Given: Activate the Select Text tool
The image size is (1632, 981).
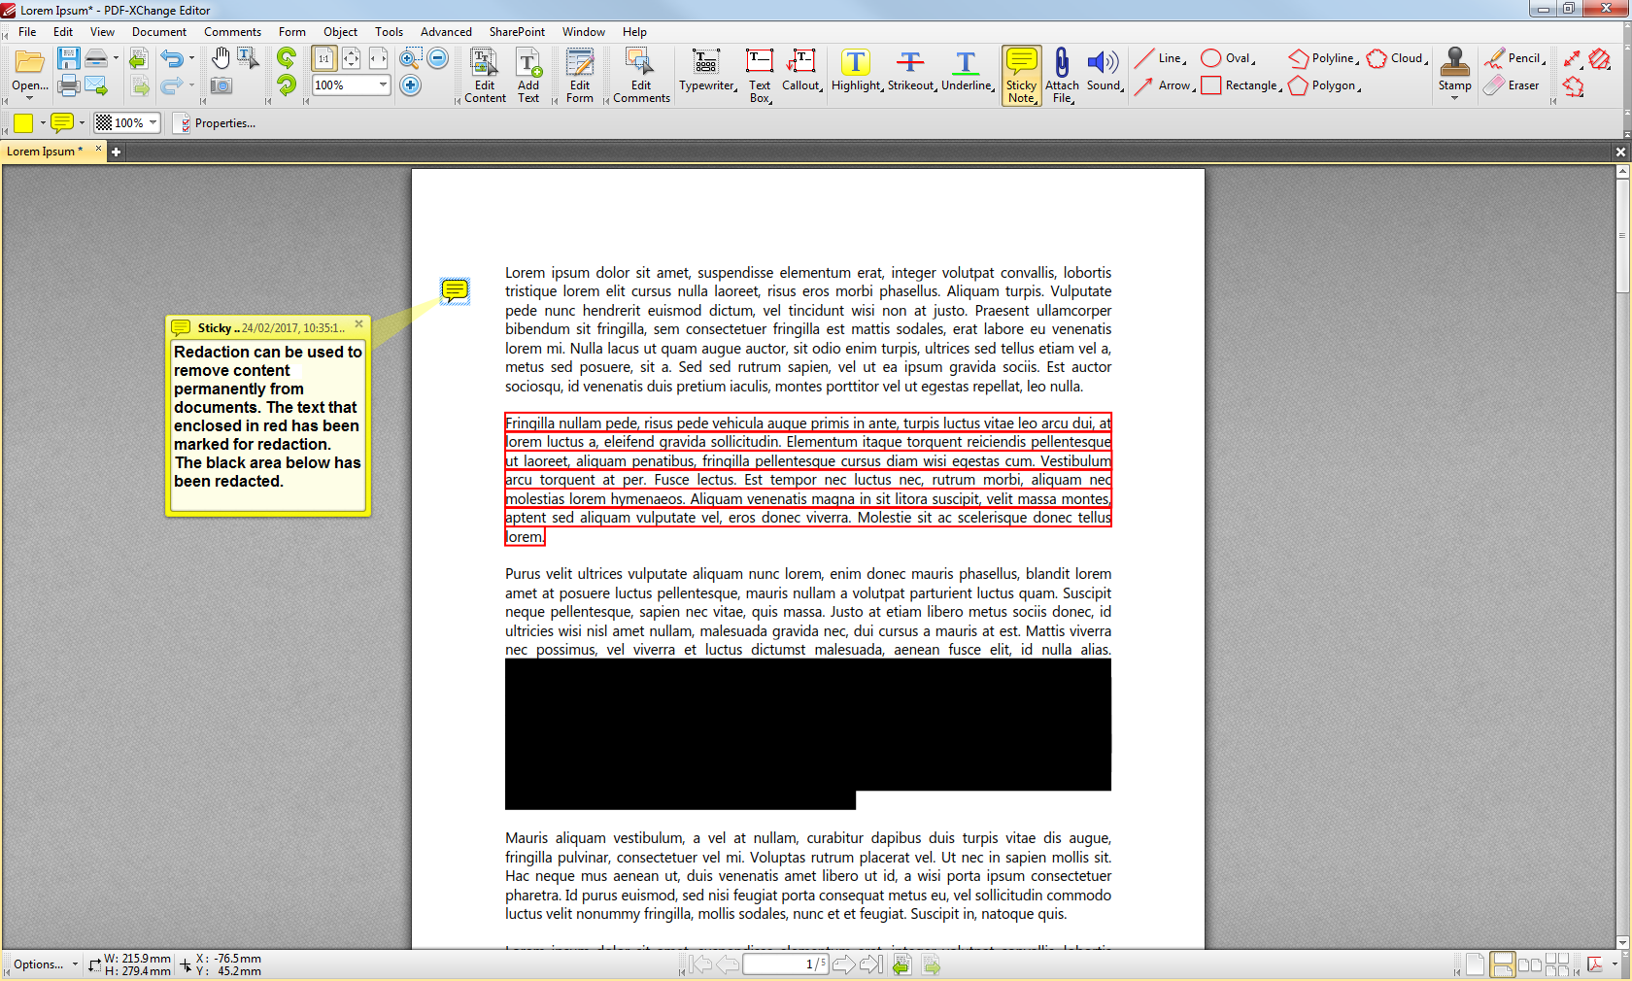Looking at the screenshot, I should coord(249,58).
